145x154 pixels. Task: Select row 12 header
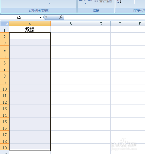click(x=5, y=101)
